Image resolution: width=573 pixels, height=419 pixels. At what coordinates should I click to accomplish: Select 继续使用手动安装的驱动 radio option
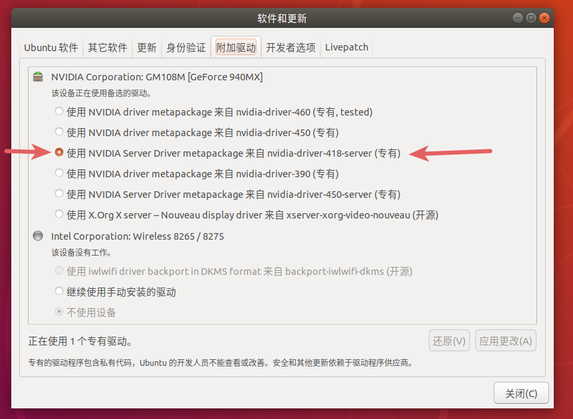pos(59,292)
